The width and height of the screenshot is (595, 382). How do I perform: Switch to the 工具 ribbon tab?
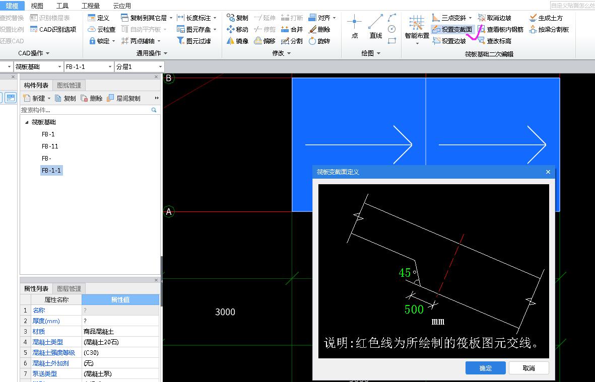(x=62, y=6)
